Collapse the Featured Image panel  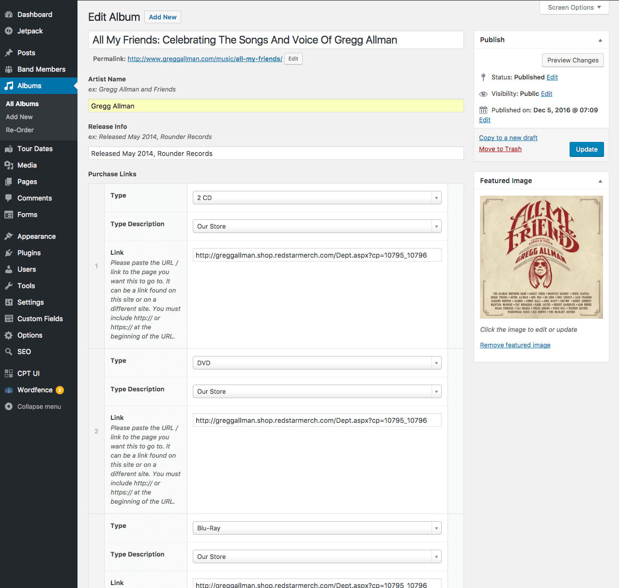pos(600,181)
